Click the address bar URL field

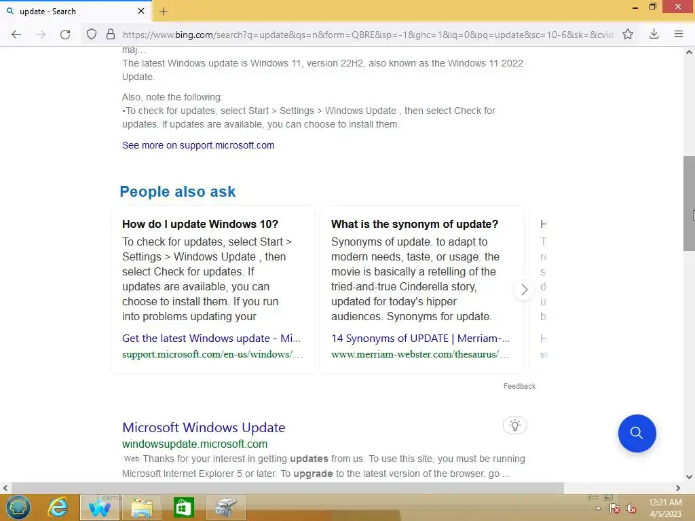(x=367, y=35)
